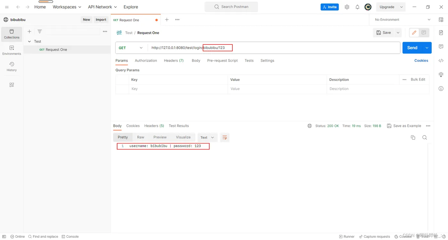
Task: Click the Invite button
Action: (330, 7)
